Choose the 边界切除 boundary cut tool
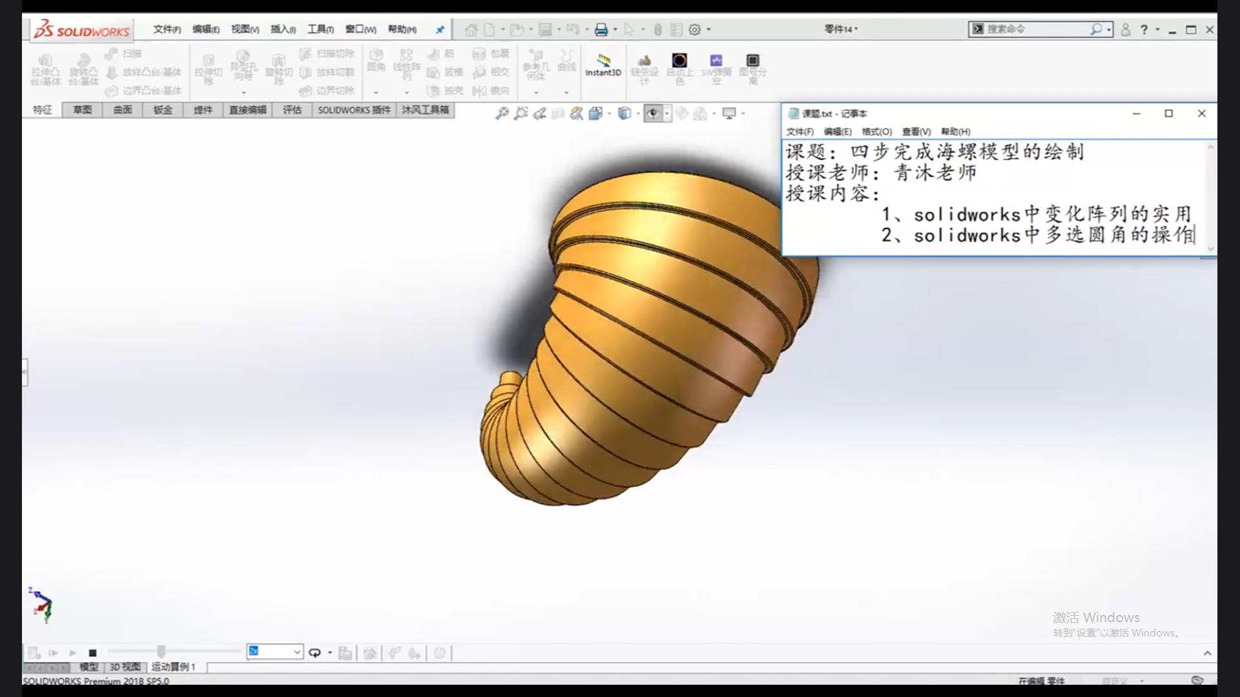This screenshot has width=1240, height=697. click(x=327, y=91)
